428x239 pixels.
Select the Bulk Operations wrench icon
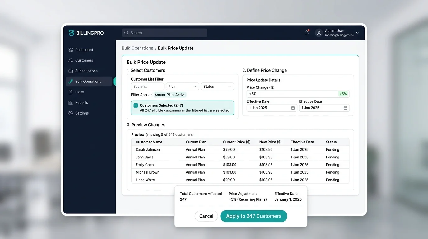tap(71, 81)
